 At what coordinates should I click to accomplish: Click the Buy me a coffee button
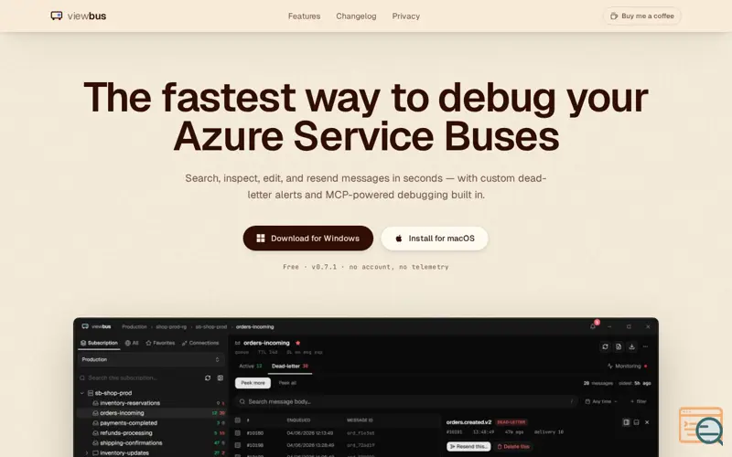coord(642,16)
